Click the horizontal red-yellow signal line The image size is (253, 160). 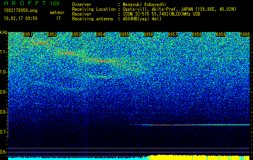(x=189, y=125)
